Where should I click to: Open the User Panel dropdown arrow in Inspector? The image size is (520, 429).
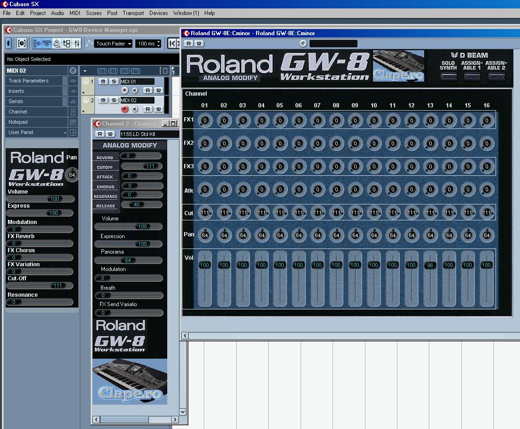pos(65,133)
